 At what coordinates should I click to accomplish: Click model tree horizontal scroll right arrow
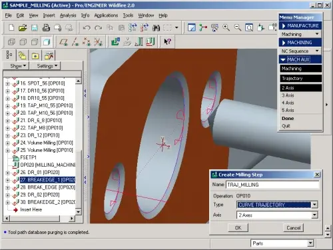(x=71, y=219)
